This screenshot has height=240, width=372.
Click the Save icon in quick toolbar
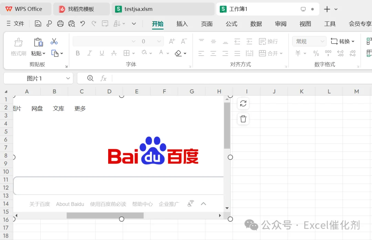click(x=38, y=23)
